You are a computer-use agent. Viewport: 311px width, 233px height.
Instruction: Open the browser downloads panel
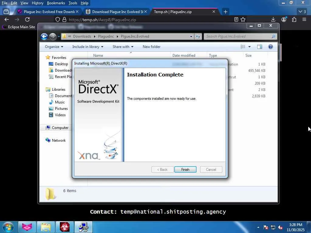(x=273, y=19)
